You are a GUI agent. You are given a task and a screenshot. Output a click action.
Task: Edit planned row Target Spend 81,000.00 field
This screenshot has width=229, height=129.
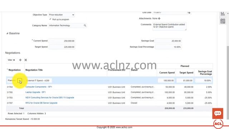coord(185,81)
